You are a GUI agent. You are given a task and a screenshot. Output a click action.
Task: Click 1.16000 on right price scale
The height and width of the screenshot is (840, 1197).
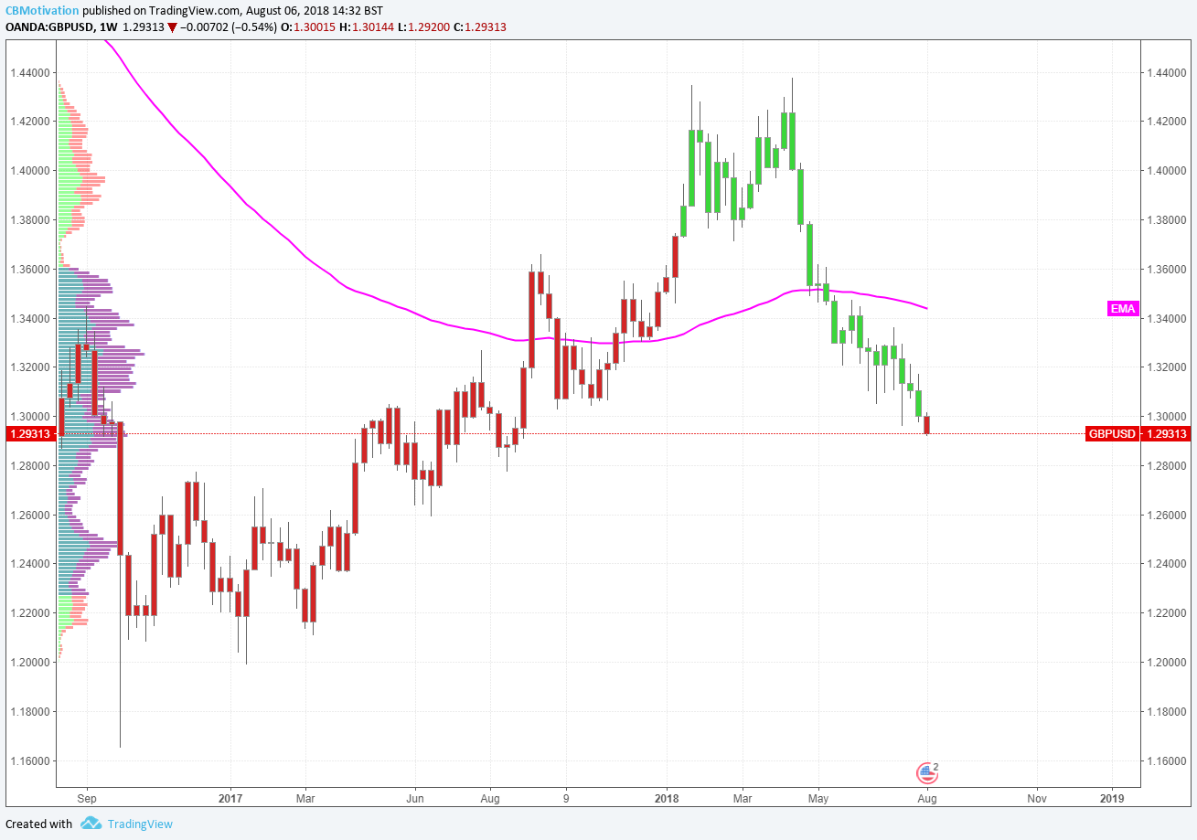[1169, 760]
